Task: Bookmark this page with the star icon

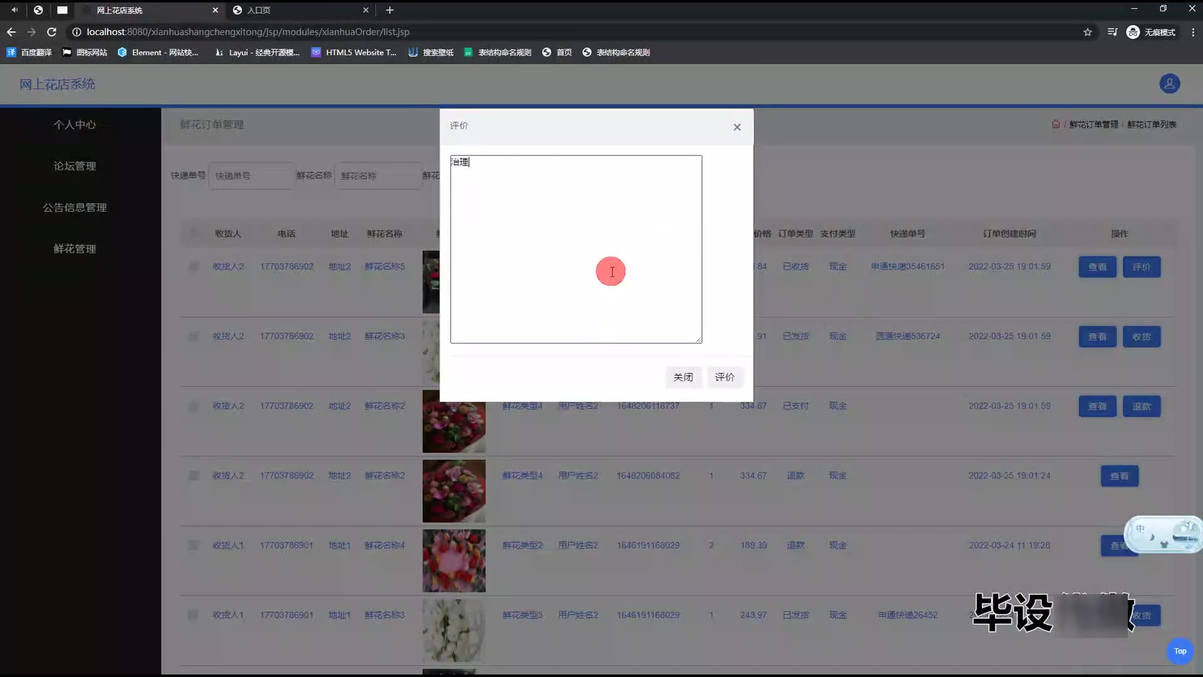Action: tap(1088, 32)
